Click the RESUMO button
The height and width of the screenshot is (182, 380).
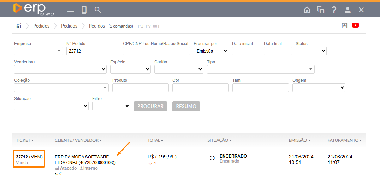click(186, 106)
